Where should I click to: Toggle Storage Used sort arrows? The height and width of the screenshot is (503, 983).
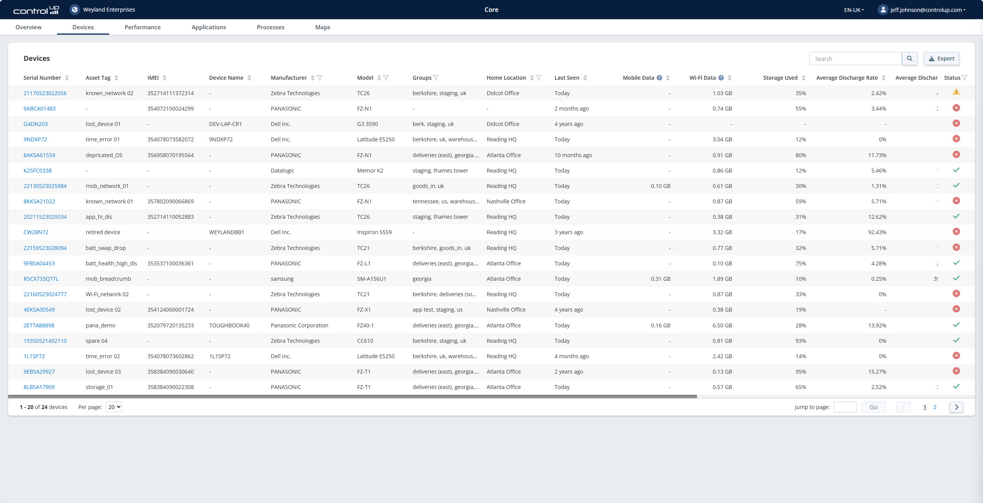(803, 78)
